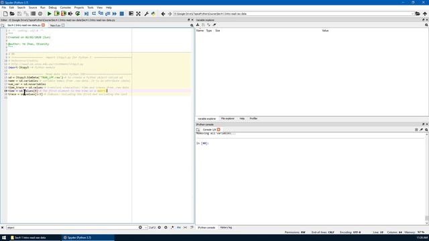Screen dimensions: 429x241
Task: Find previous match
Action: 160,228
